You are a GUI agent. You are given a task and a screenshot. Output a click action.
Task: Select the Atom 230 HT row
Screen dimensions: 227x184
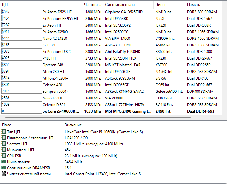pos(111,71)
